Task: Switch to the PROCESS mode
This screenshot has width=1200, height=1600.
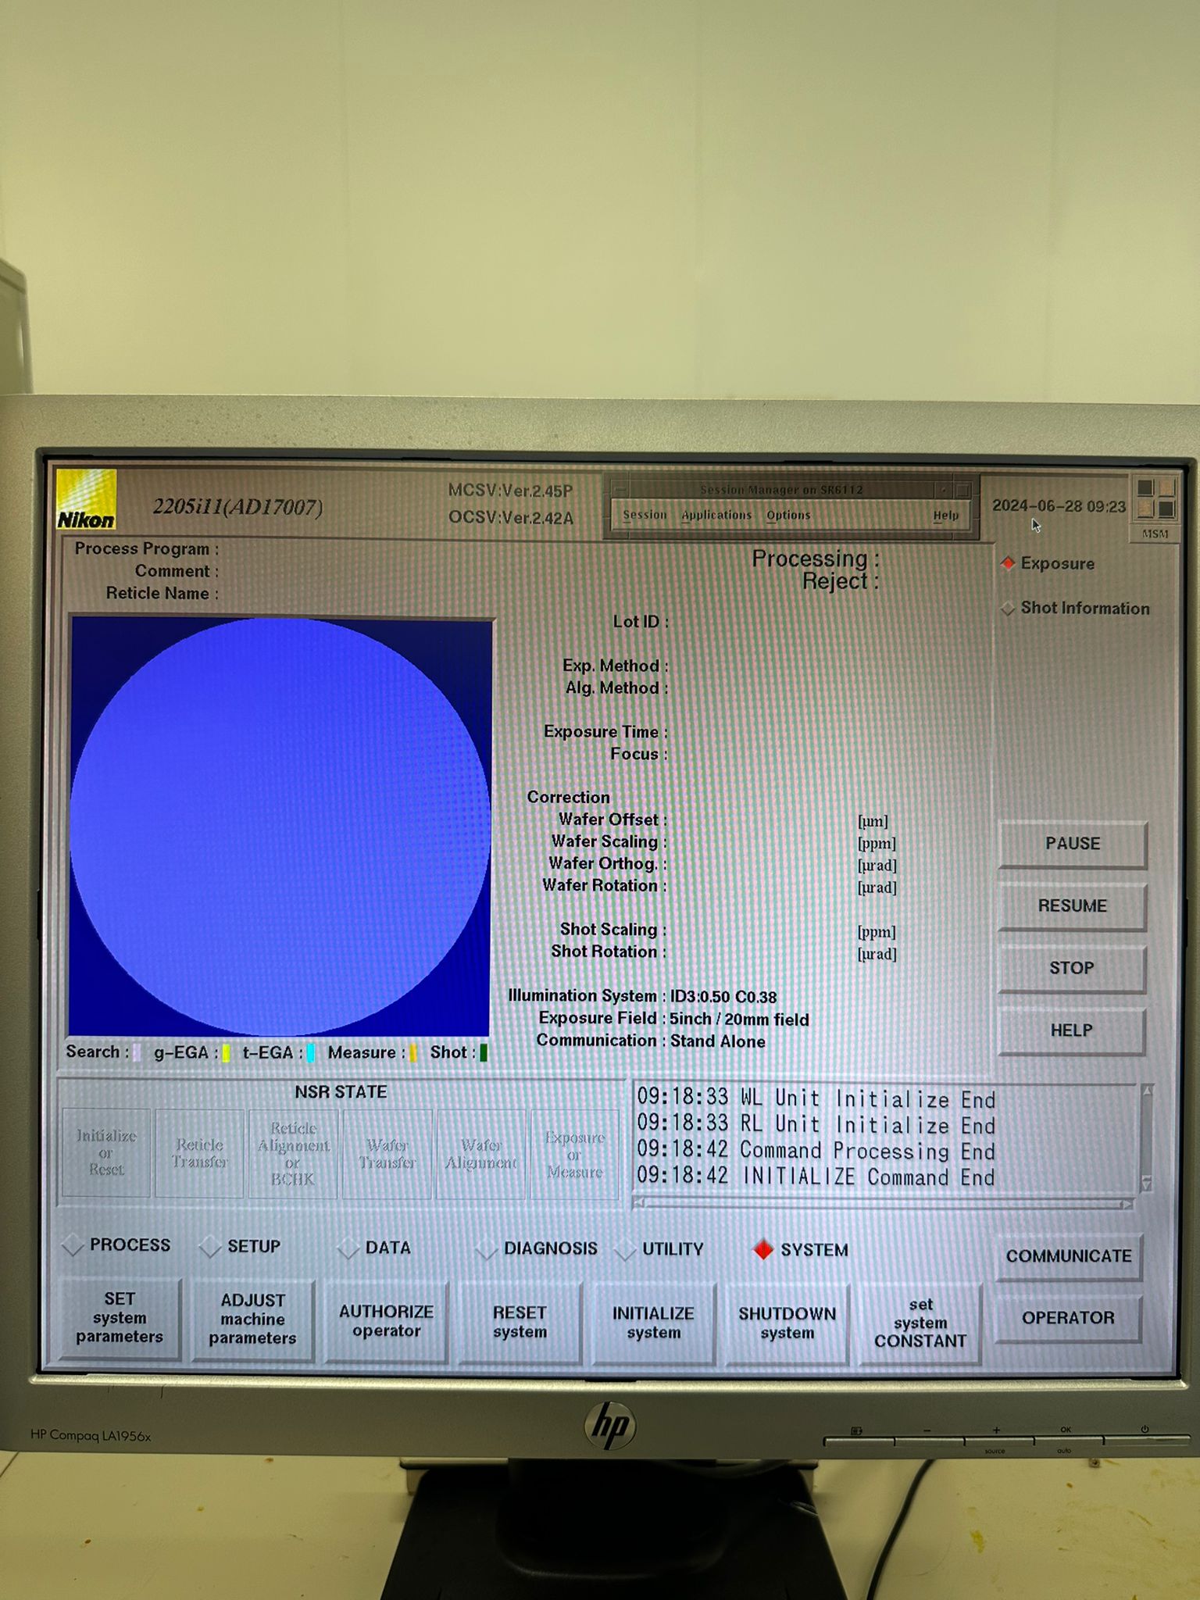Action: pyautogui.click(x=73, y=1245)
